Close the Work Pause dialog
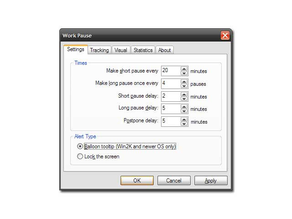292x219 pixels. pyautogui.click(x=225, y=36)
